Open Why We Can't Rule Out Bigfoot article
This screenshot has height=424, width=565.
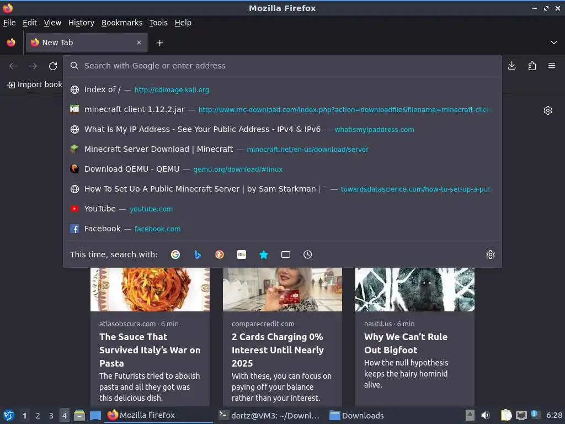pos(406,343)
